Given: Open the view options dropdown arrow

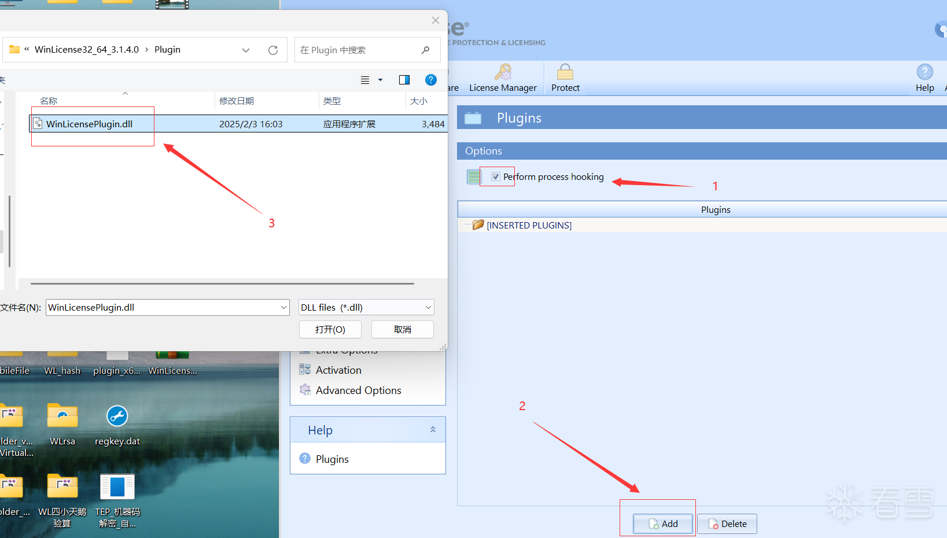Looking at the screenshot, I should click(x=379, y=80).
